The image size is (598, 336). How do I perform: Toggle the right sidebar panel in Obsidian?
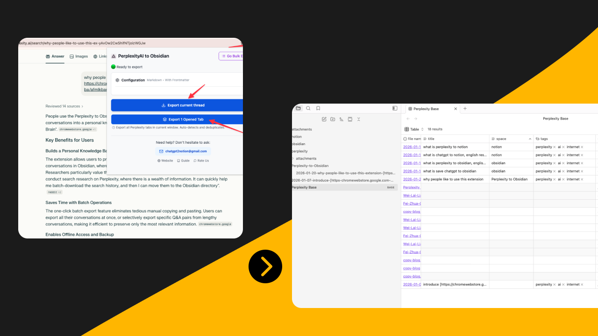[x=394, y=108]
